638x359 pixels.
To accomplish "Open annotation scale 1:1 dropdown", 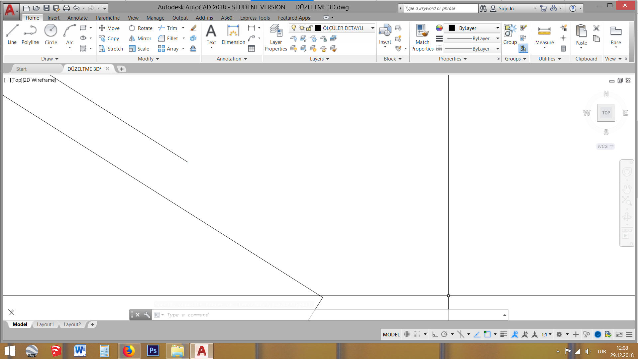I will [x=546, y=334].
